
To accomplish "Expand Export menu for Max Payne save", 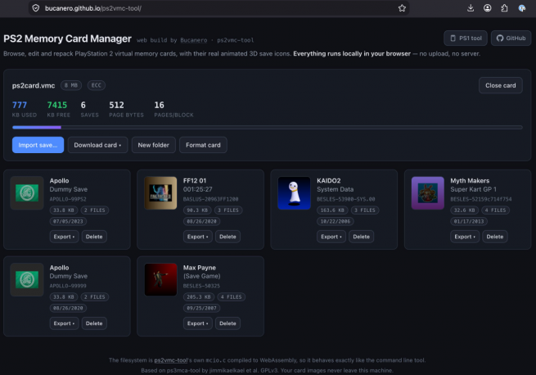I will click(x=197, y=323).
